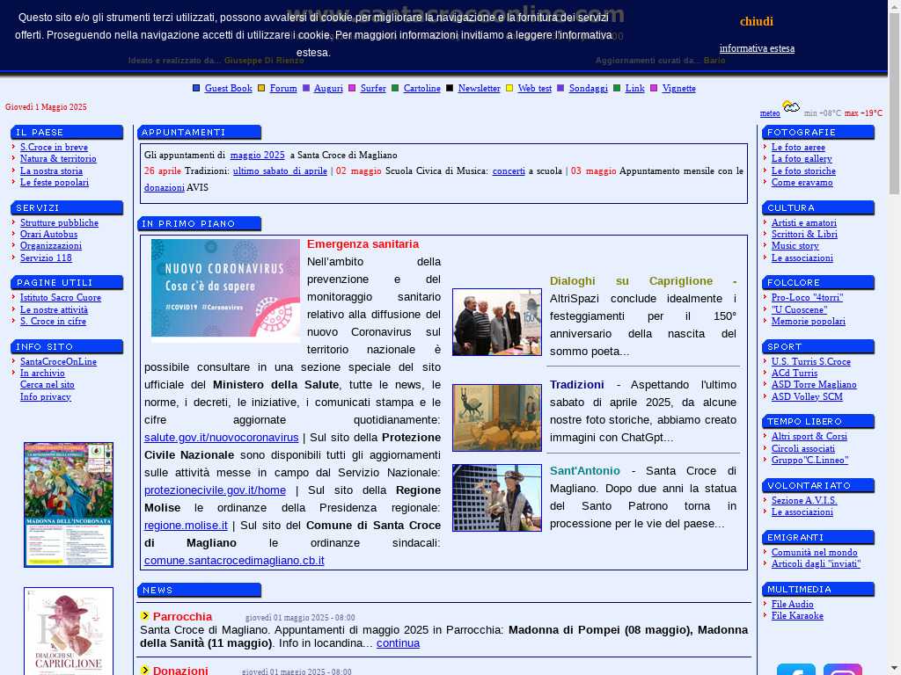The image size is (901, 675).
Task: Open Orari Autobus
Action: point(48,234)
